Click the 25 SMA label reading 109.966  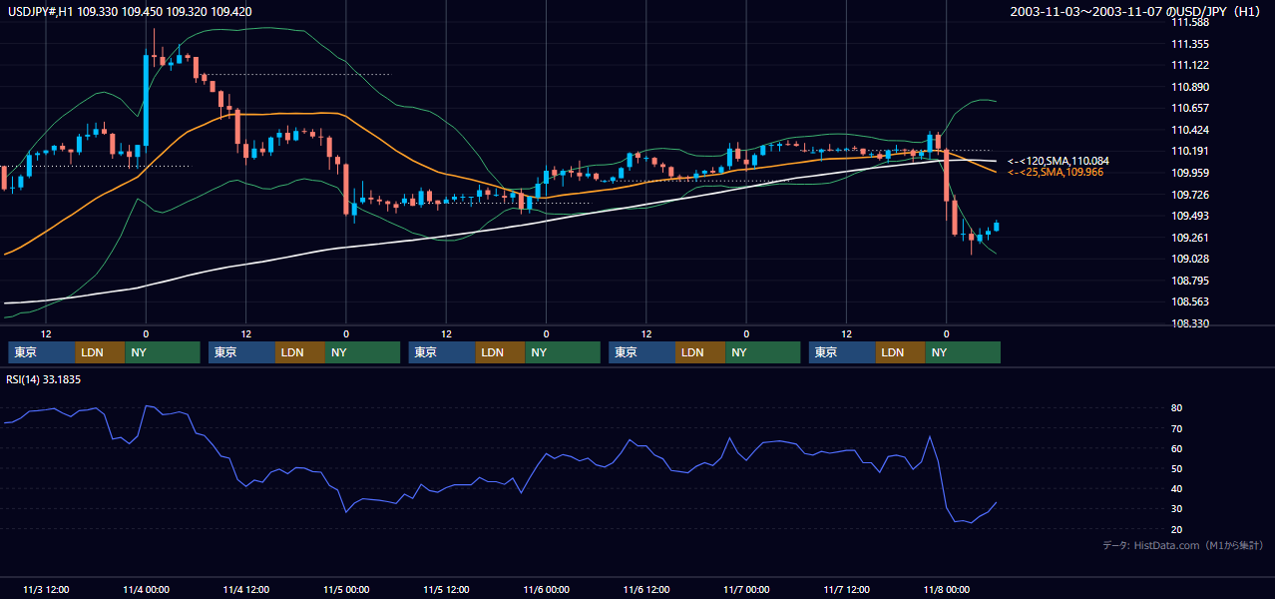tap(1056, 173)
